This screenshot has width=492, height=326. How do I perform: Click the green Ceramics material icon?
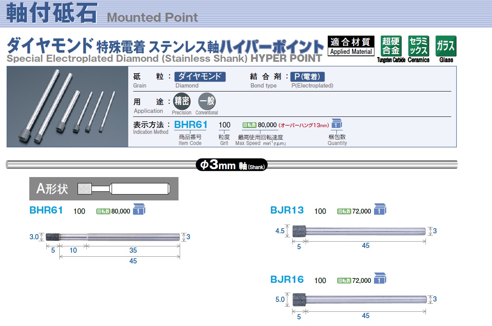(418, 46)
